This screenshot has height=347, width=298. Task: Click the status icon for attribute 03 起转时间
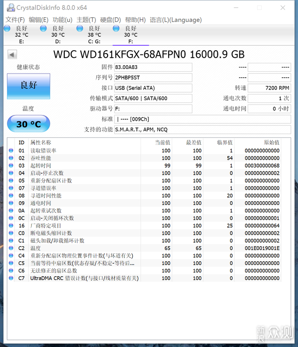11,165
